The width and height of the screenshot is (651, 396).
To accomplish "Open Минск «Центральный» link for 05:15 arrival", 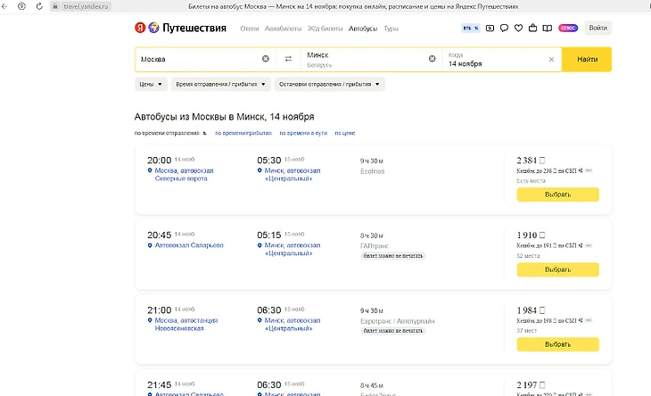I will (x=293, y=250).
